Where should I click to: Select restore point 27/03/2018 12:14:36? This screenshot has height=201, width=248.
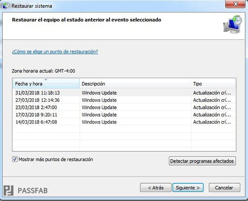point(124,100)
